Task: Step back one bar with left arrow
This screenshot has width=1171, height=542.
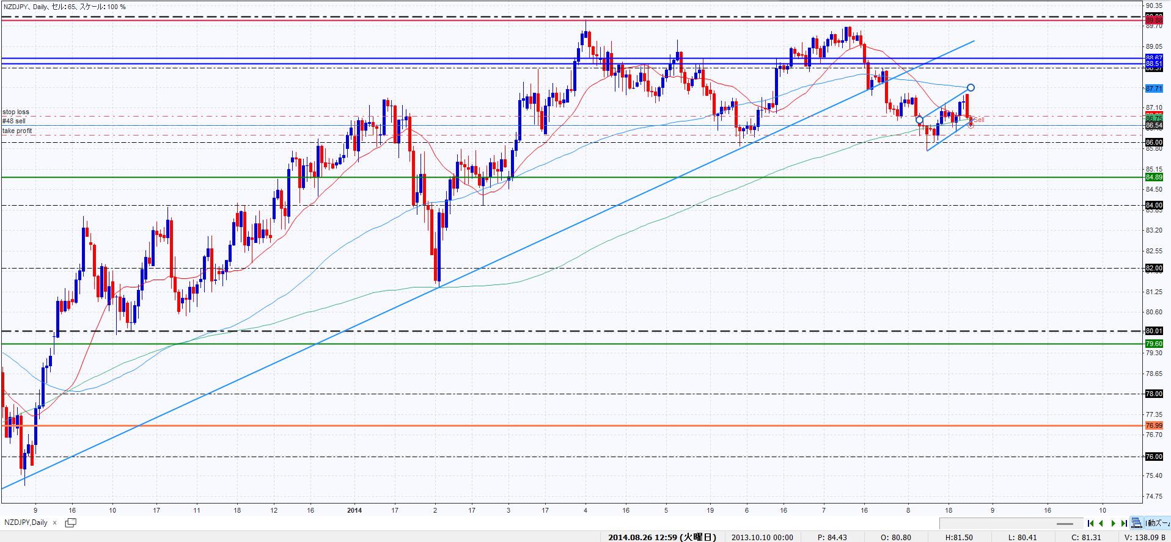Action: pyautogui.click(x=1101, y=523)
